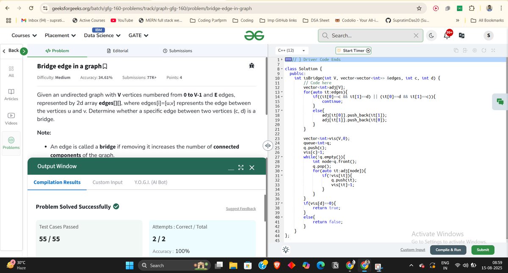Open File Explorer in taskbar
This screenshot has width=508, height=273.
[x=233, y=265]
